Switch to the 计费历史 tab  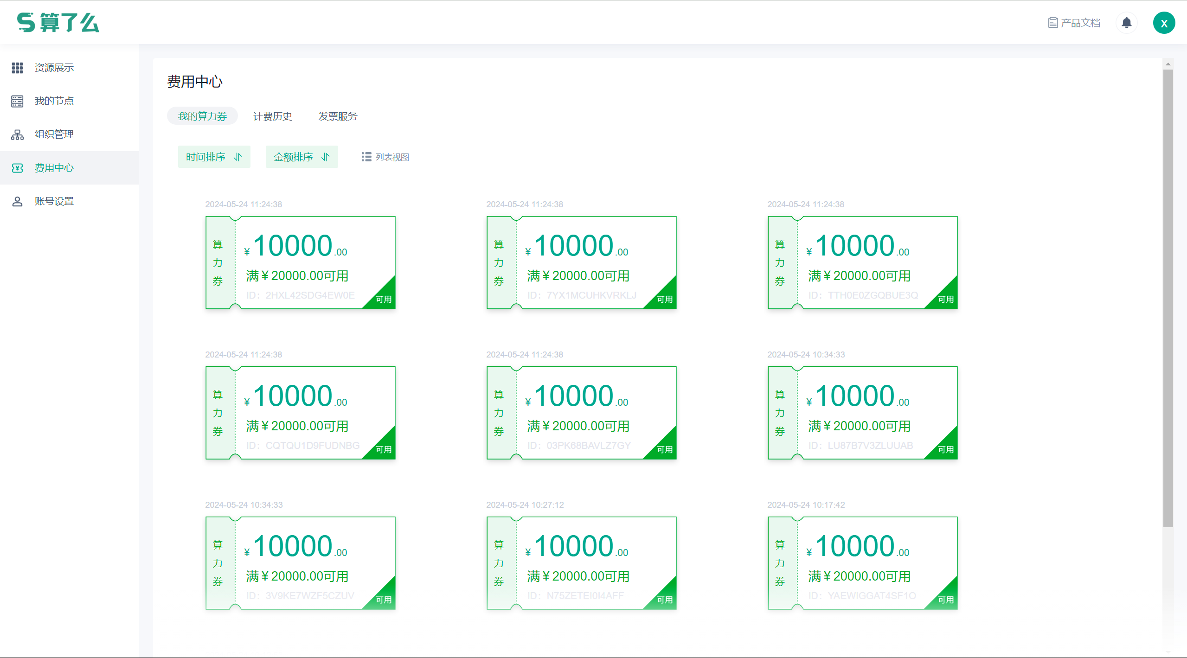[272, 116]
